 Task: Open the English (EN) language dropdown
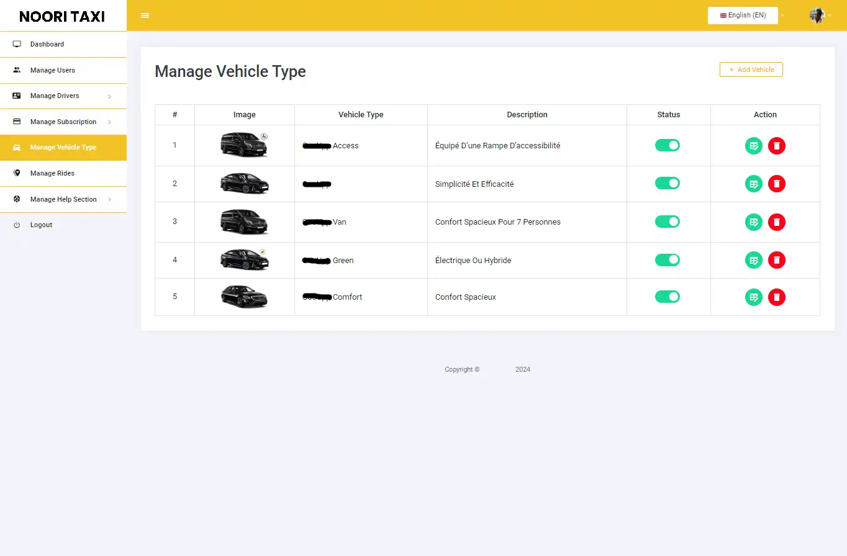pyautogui.click(x=743, y=15)
